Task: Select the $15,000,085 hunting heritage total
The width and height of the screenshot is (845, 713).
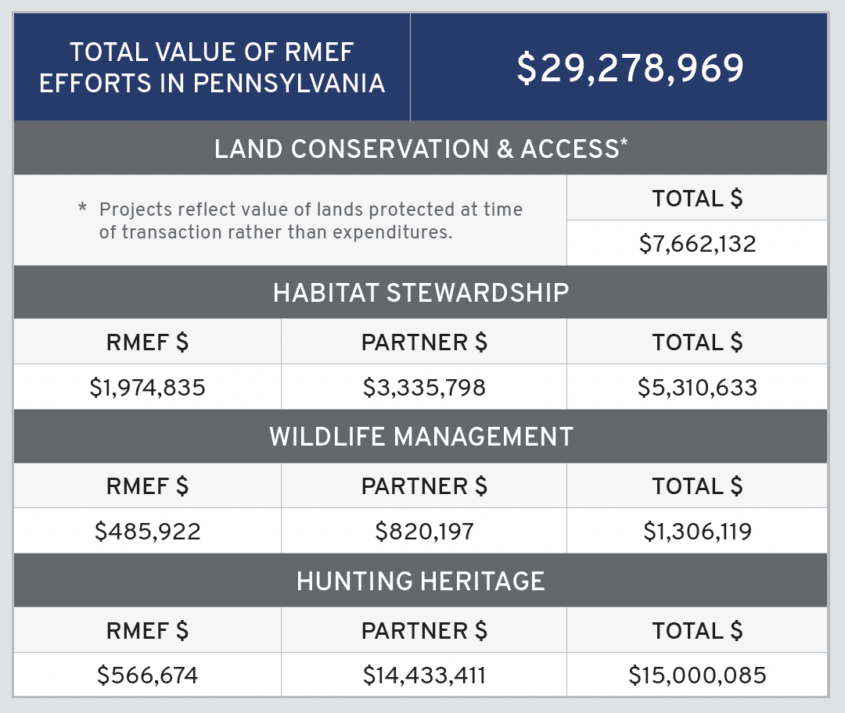Action: point(697,675)
